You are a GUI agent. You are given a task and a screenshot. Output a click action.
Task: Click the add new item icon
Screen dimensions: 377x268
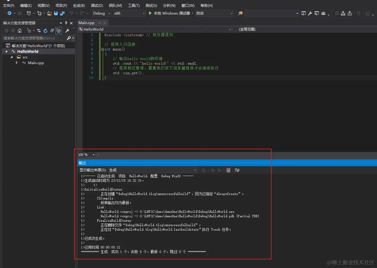click(39, 13)
